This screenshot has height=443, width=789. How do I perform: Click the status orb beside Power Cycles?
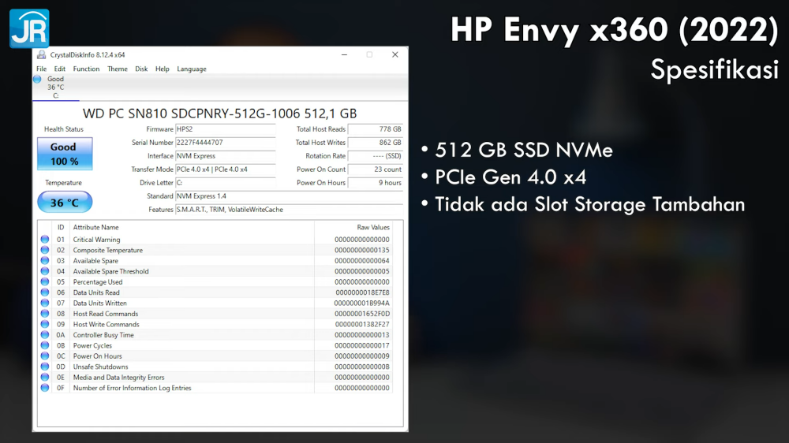(x=45, y=345)
